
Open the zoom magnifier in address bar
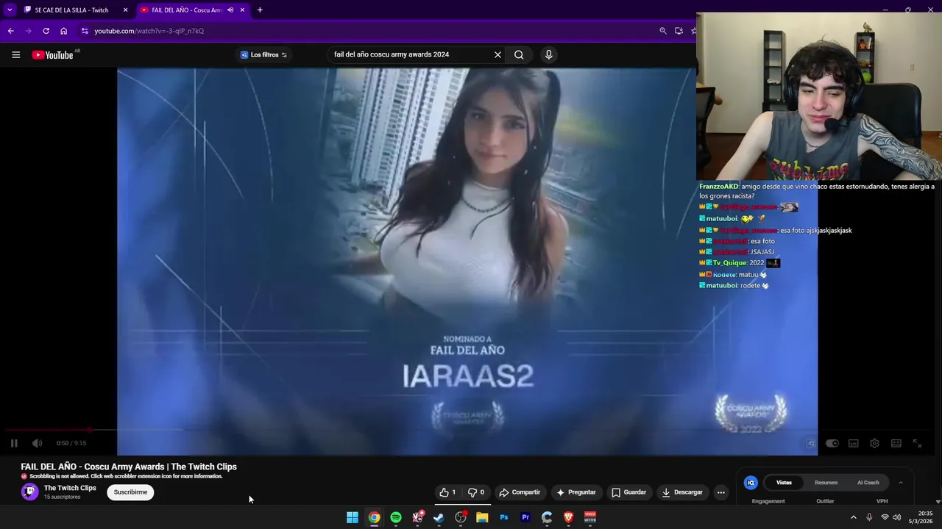(x=663, y=31)
